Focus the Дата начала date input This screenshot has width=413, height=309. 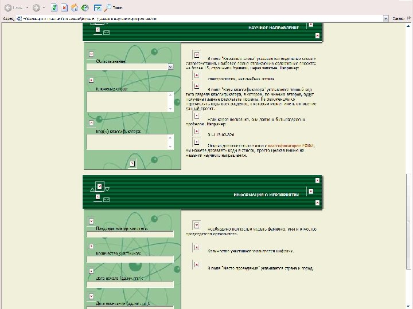tap(130, 284)
